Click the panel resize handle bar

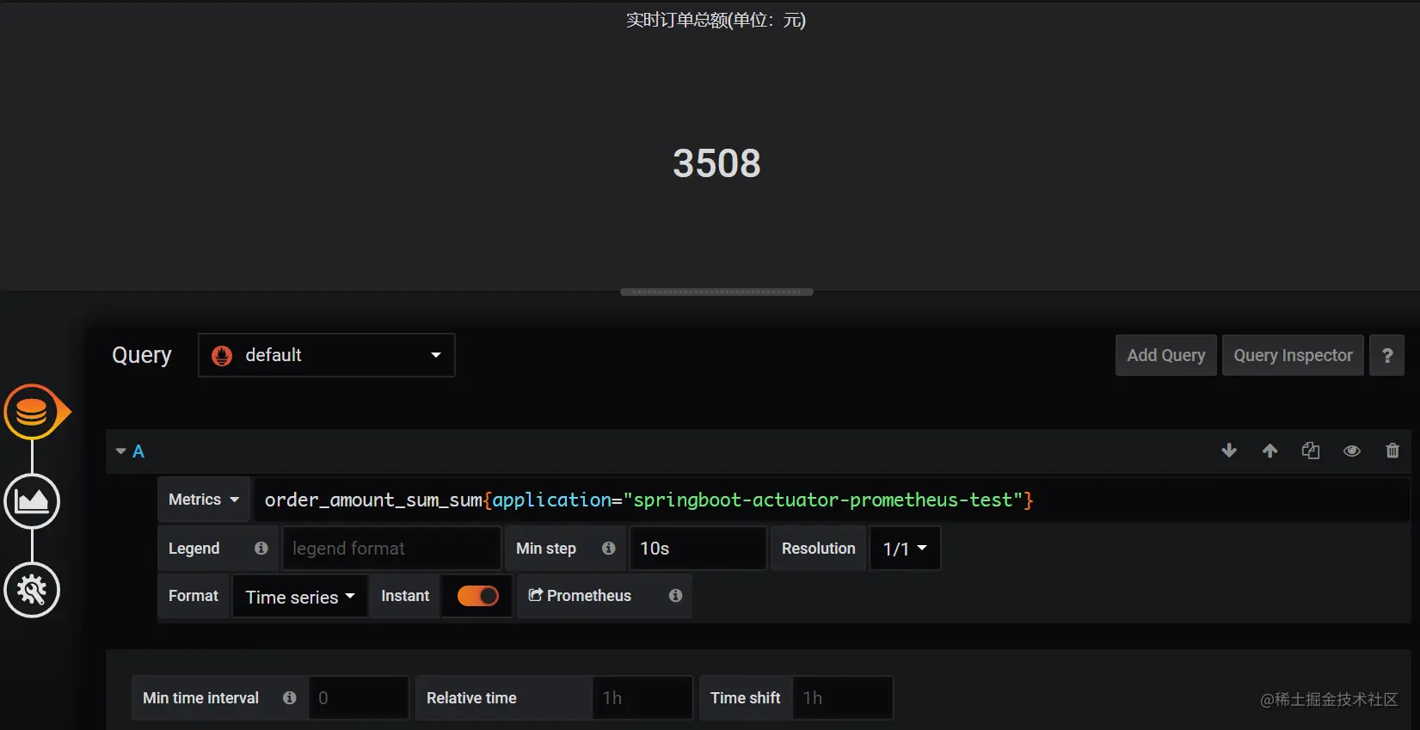point(716,291)
